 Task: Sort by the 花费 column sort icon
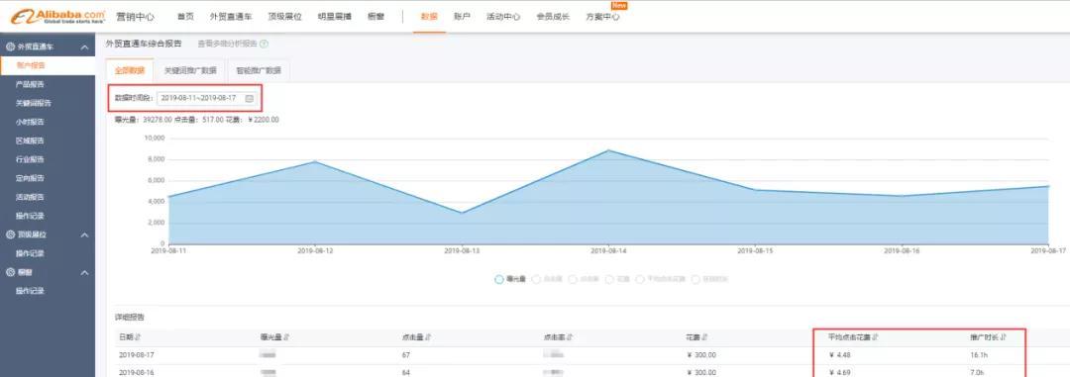(705, 336)
